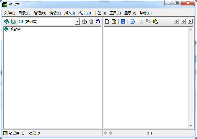Click the blue floppy disk save icon
The width and height of the screenshot is (197, 139).
tap(123, 21)
